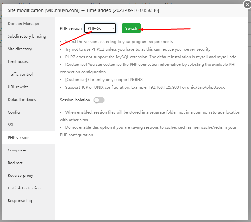This screenshot has height=222, width=251.
Task: Click the 'Currently only support NGINX' note
Action: pyautogui.click(x=104, y=80)
